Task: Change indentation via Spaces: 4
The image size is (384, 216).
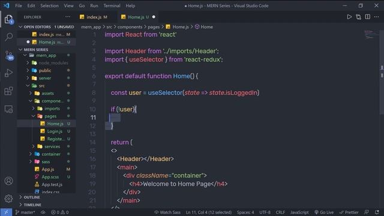Action: point(245,212)
